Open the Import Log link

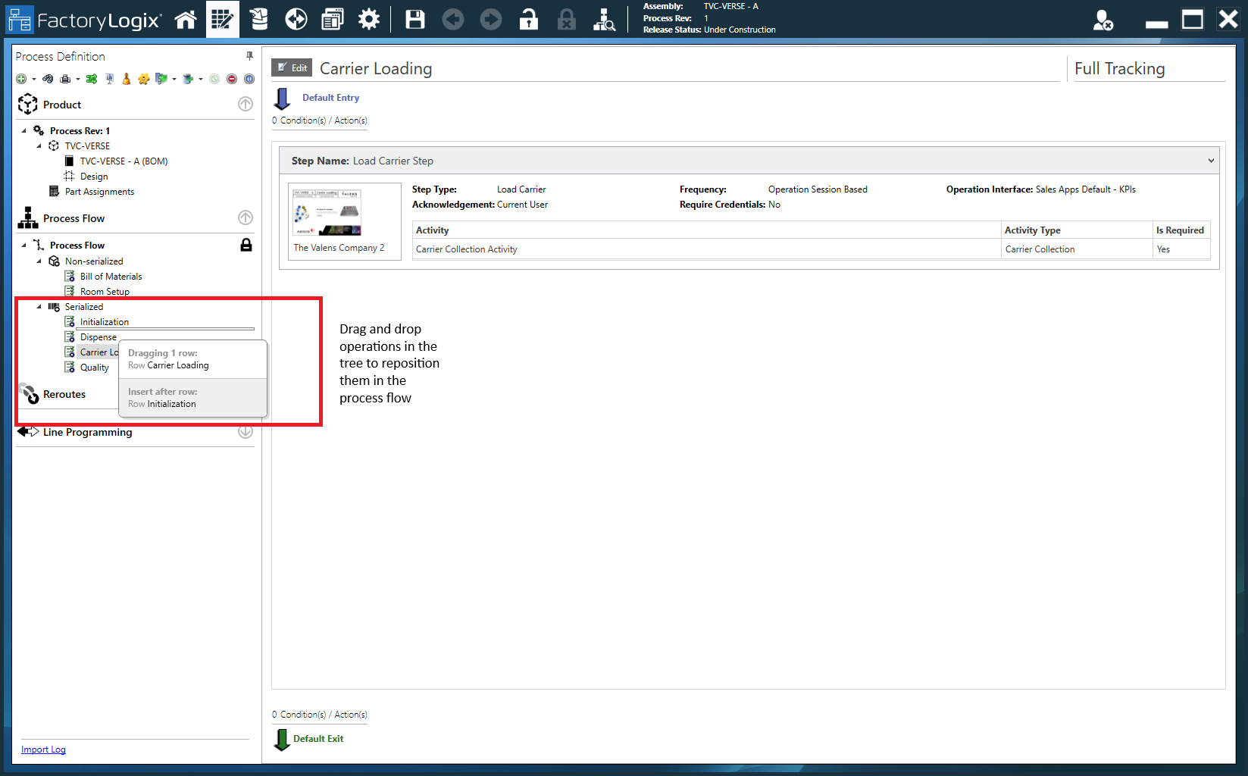[x=43, y=749]
